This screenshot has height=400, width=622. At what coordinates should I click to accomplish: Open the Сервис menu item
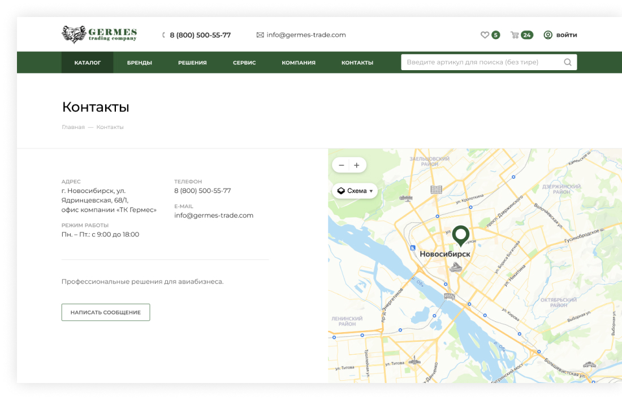(244, 63)
